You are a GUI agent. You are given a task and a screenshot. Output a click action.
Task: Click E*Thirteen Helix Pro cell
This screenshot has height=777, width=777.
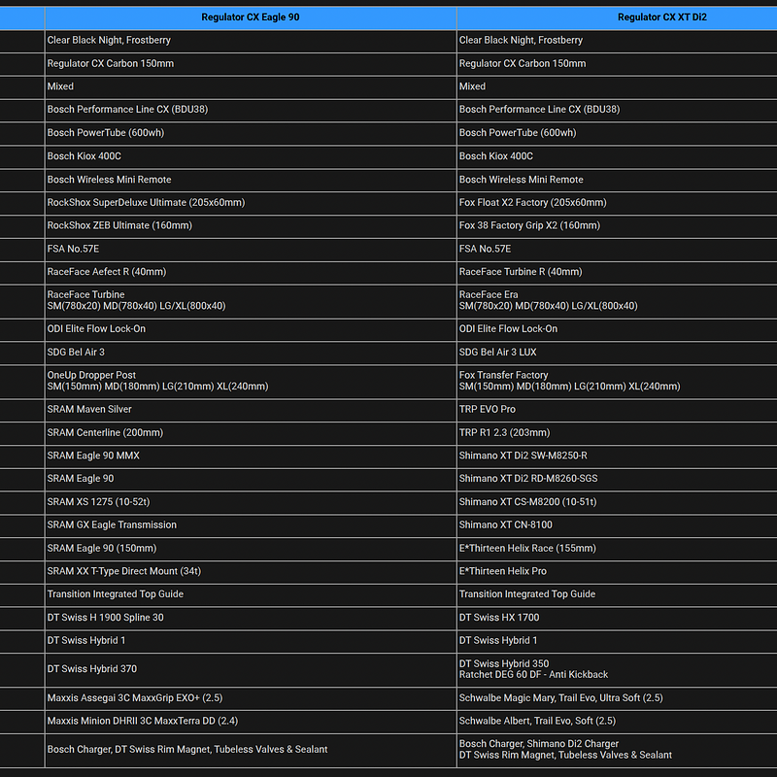[617, 571]
